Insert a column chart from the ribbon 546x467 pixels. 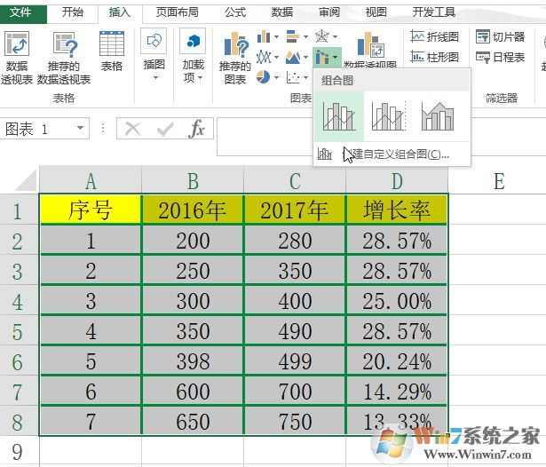(264, 36)
